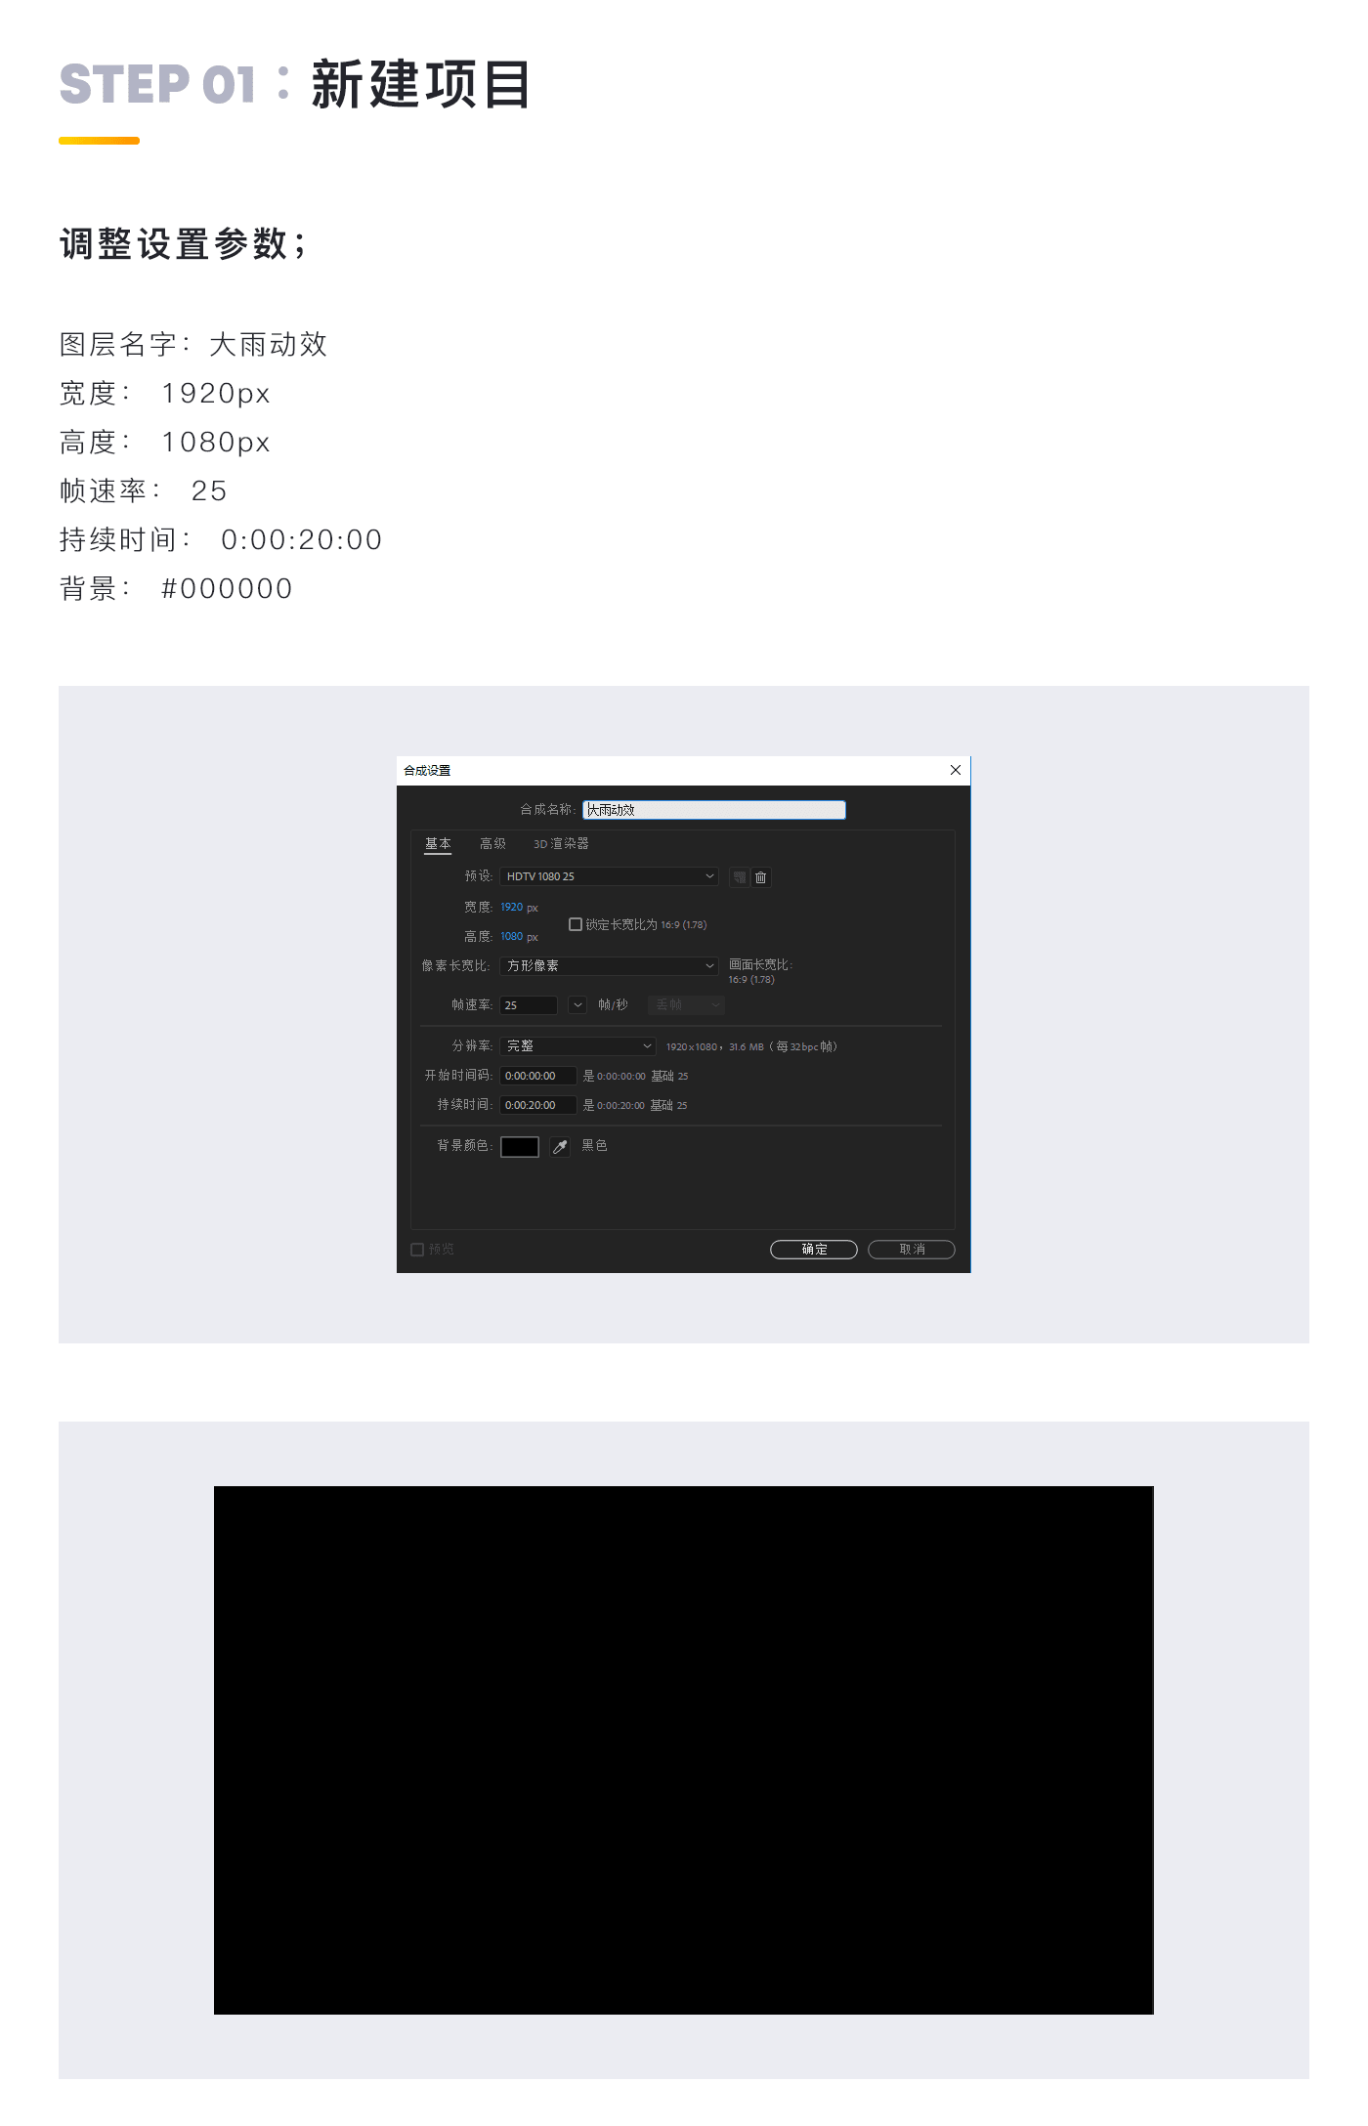Viewport: 1368px width, 2126px height.
Task: Open the 像素长宽比 方形像素 dropdown
Action: coord(609,965)
